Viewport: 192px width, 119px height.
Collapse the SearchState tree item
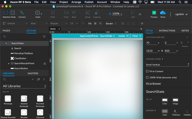[x=6, y=43]
